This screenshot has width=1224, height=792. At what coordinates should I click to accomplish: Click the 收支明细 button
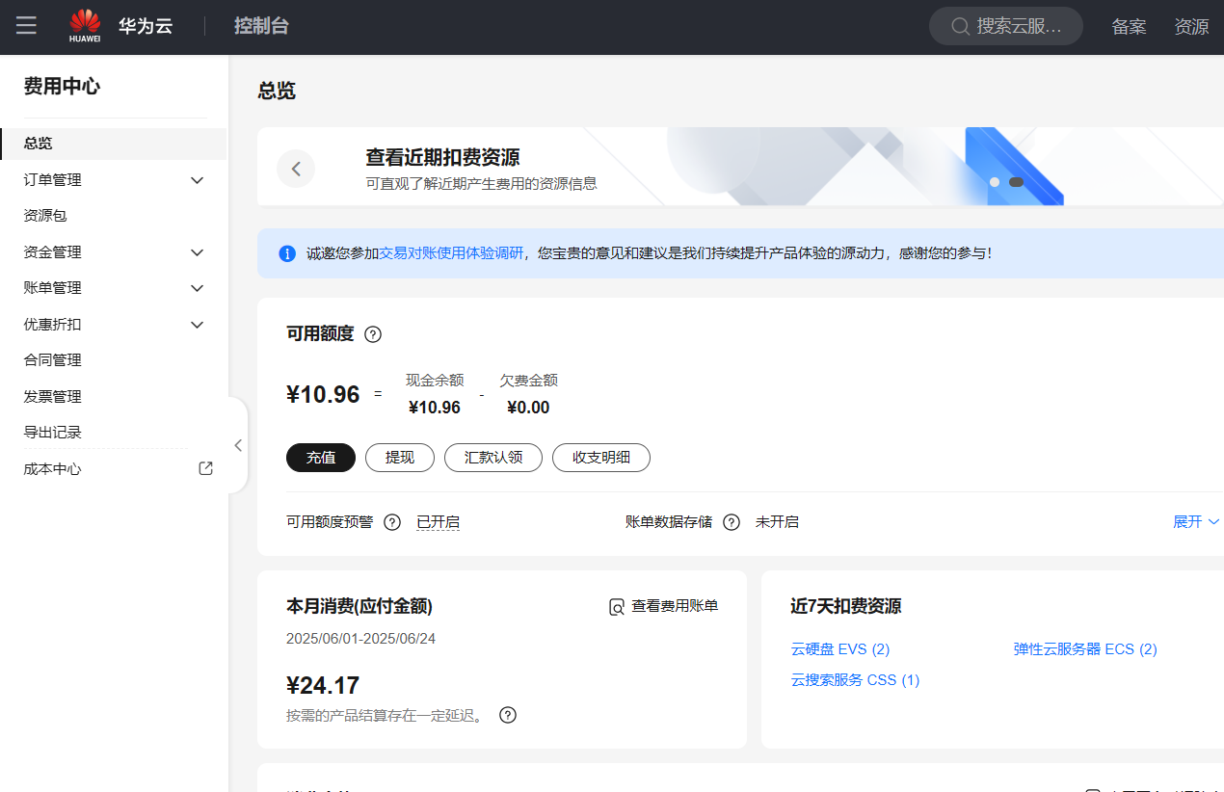point(601,458)
